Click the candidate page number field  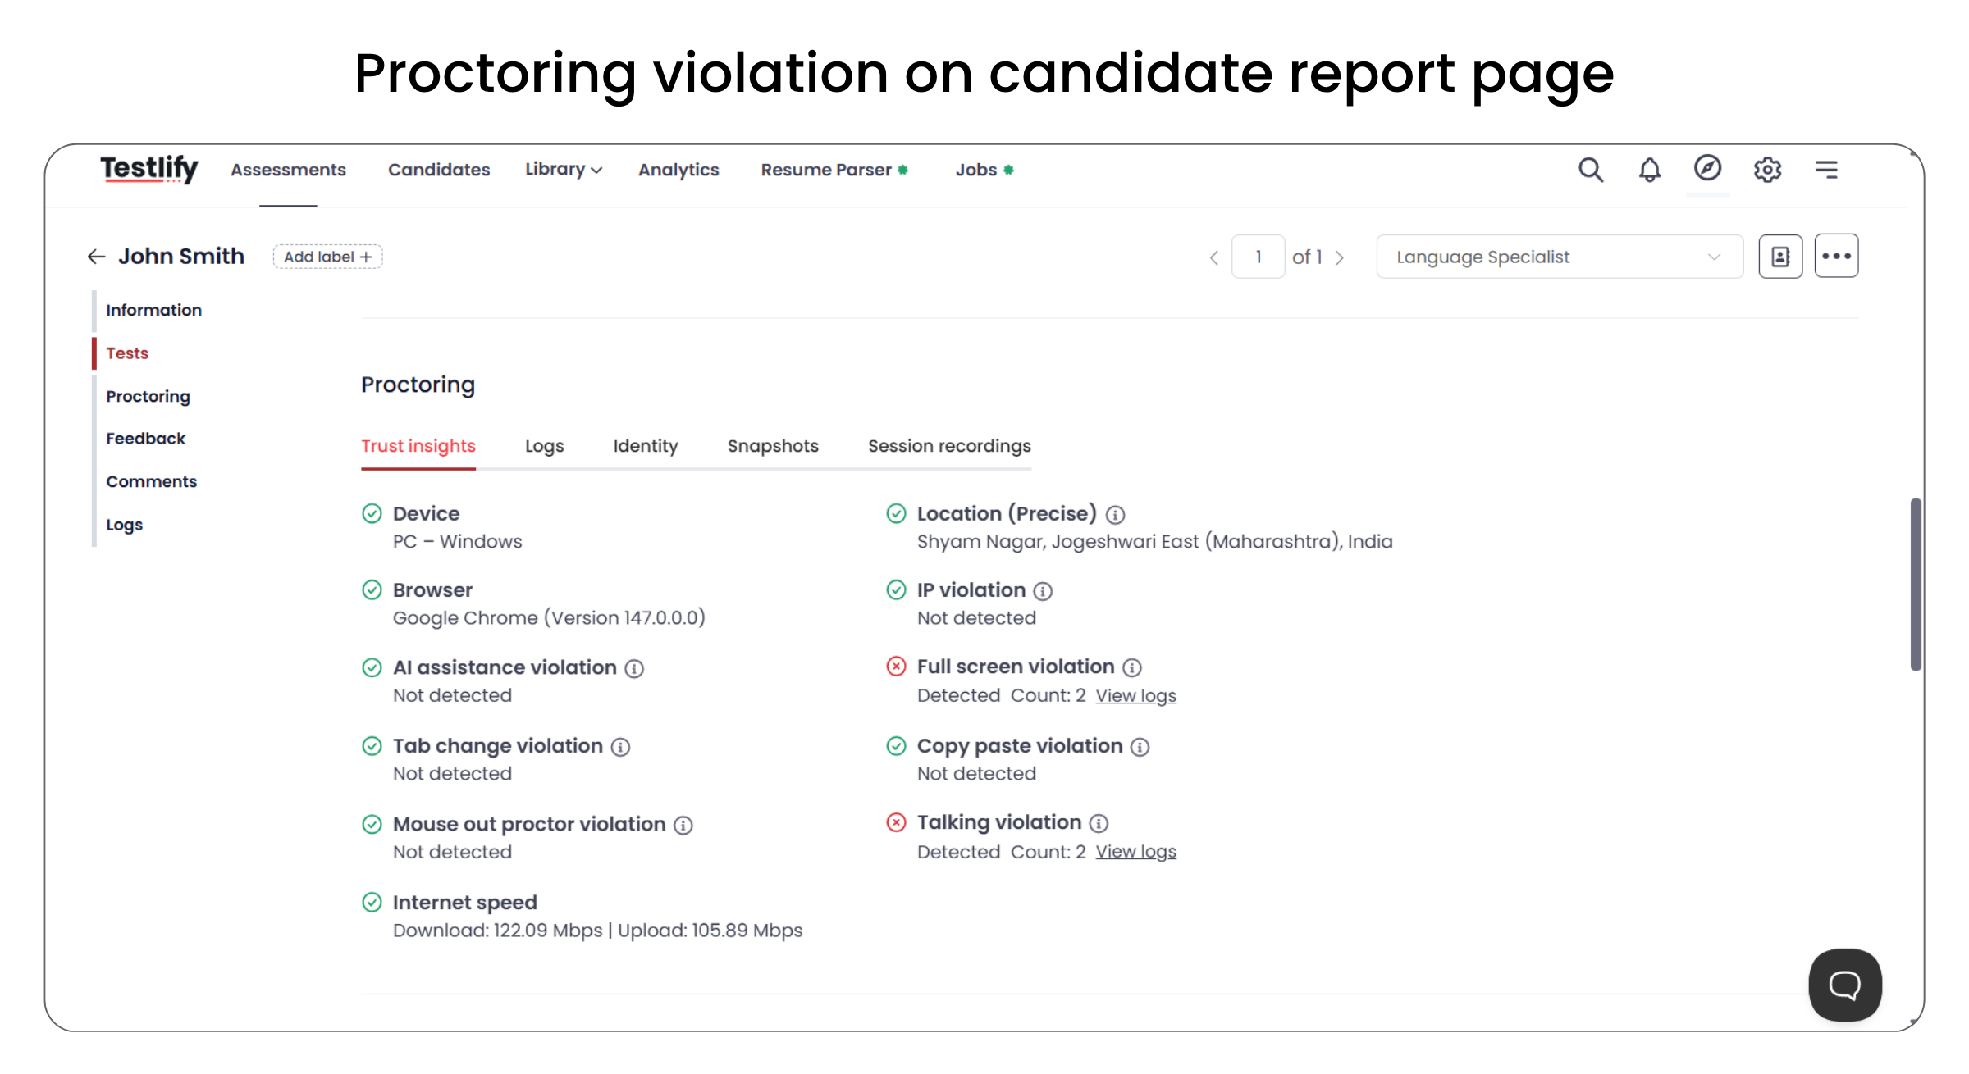click(x=1258, y=257)
